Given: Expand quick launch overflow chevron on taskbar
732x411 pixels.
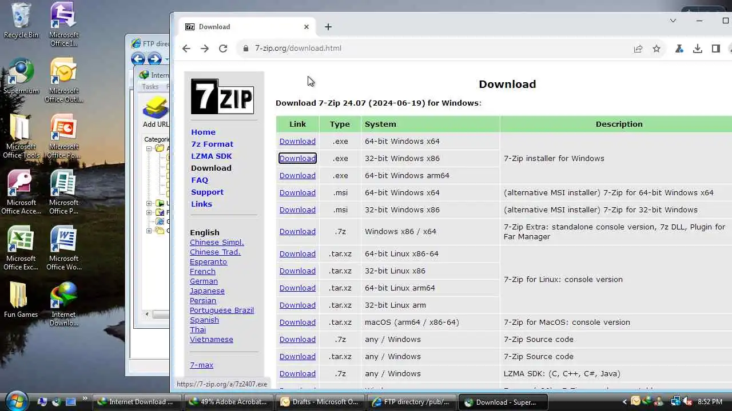Looking at the screenshot, I should [x=85, y=398].
